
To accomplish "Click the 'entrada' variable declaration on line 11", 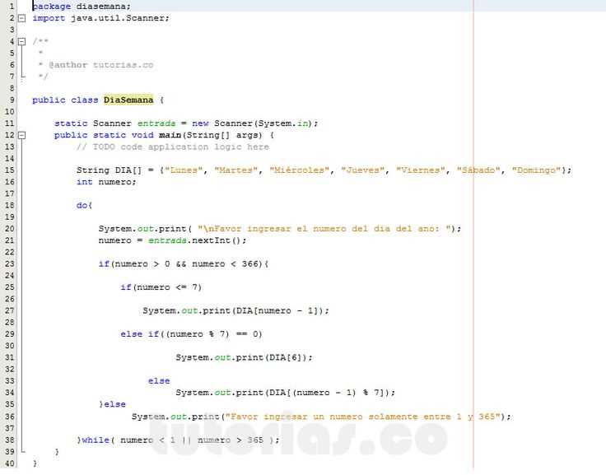I will (156, 123).
